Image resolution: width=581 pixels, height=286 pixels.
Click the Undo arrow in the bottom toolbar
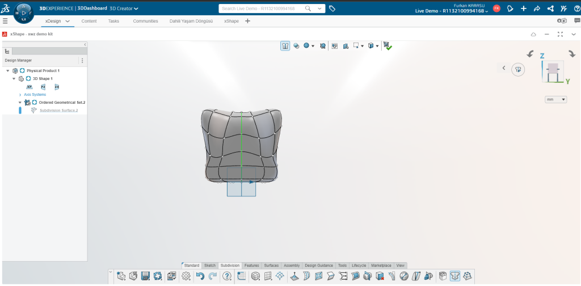200,276
